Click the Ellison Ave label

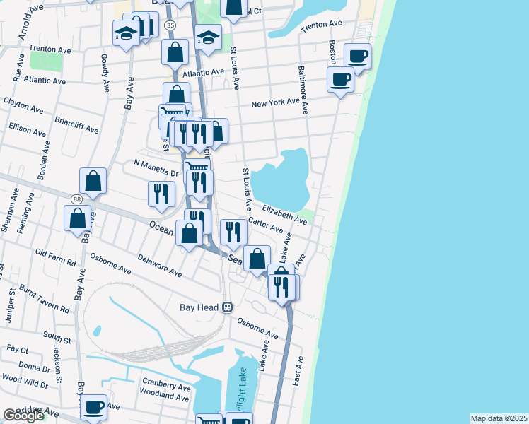coord(28,130)
